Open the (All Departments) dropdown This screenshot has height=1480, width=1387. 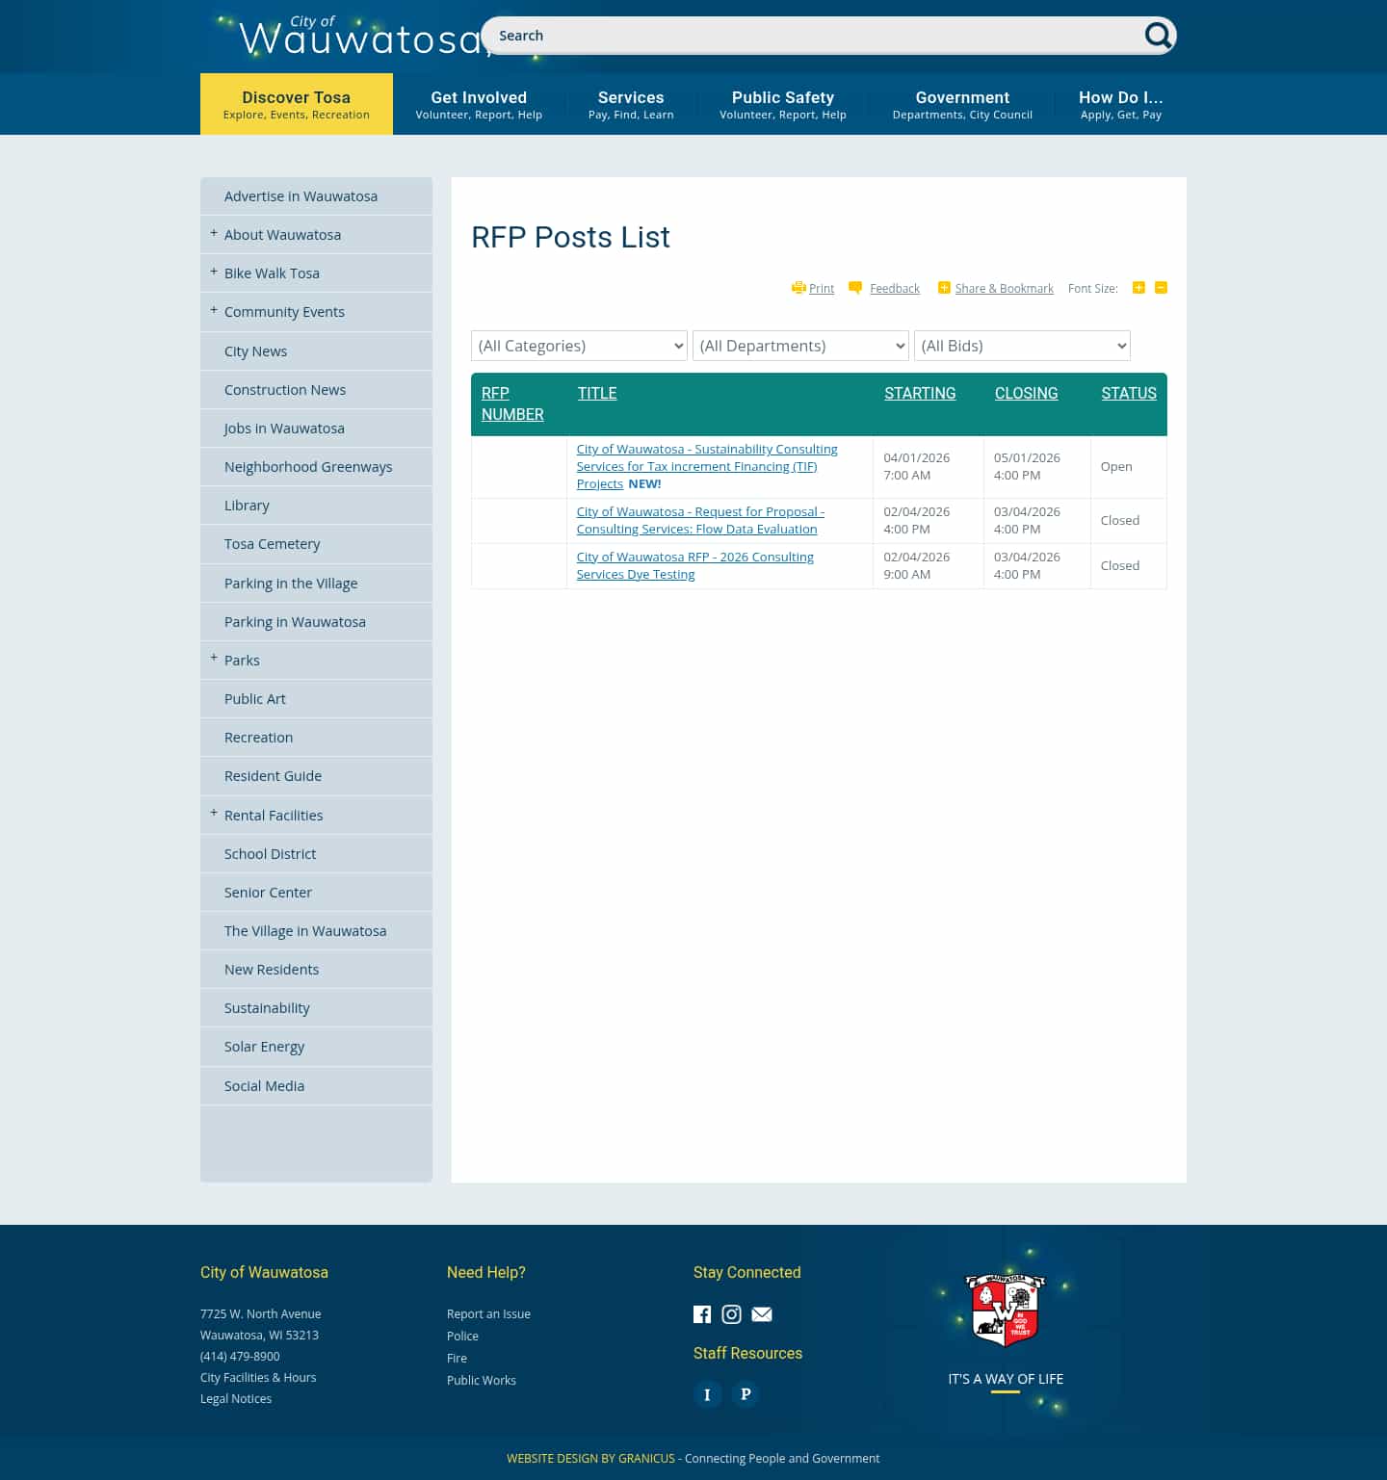pos(799,346)
